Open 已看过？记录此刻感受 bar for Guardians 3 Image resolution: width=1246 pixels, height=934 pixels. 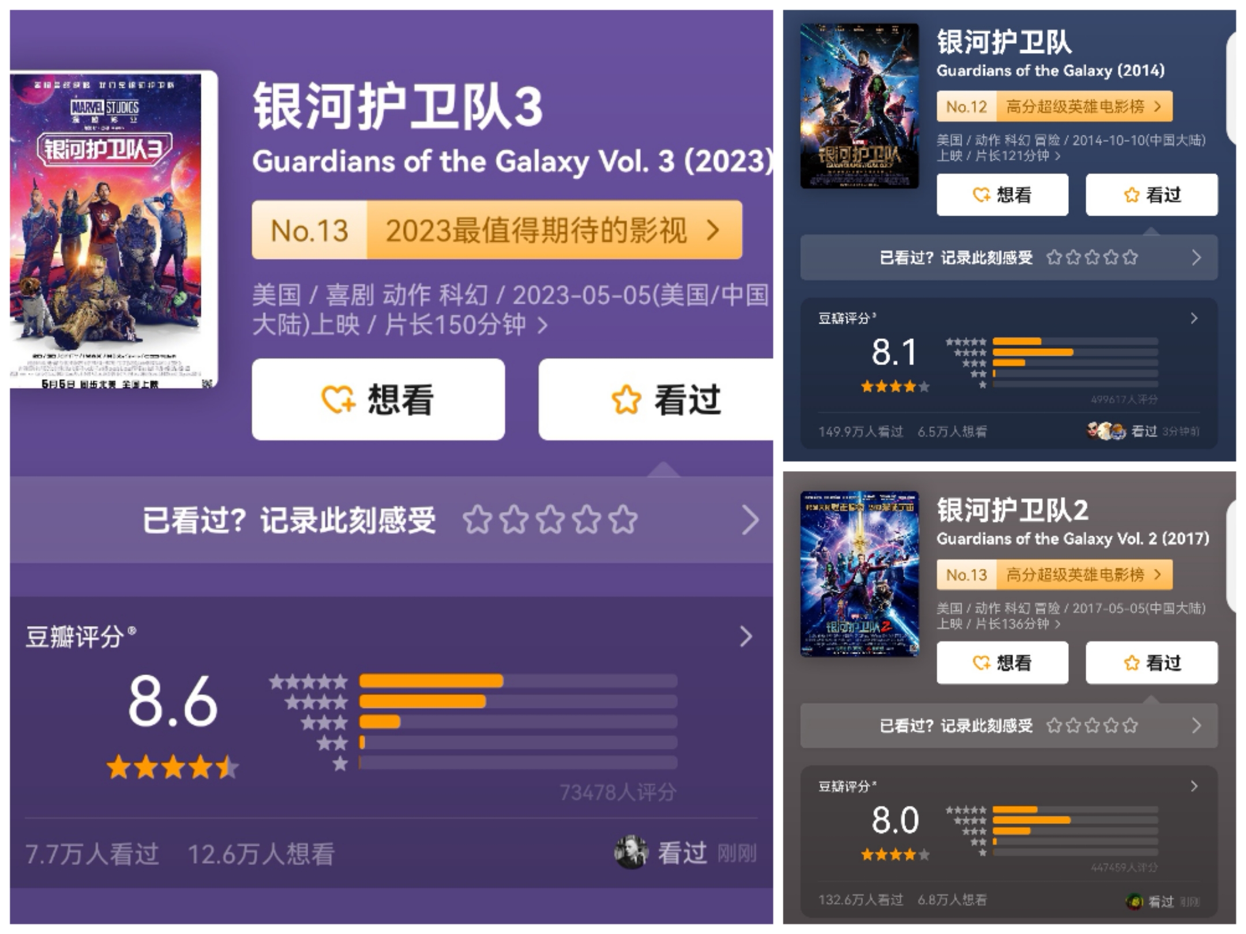pos(391,519)
